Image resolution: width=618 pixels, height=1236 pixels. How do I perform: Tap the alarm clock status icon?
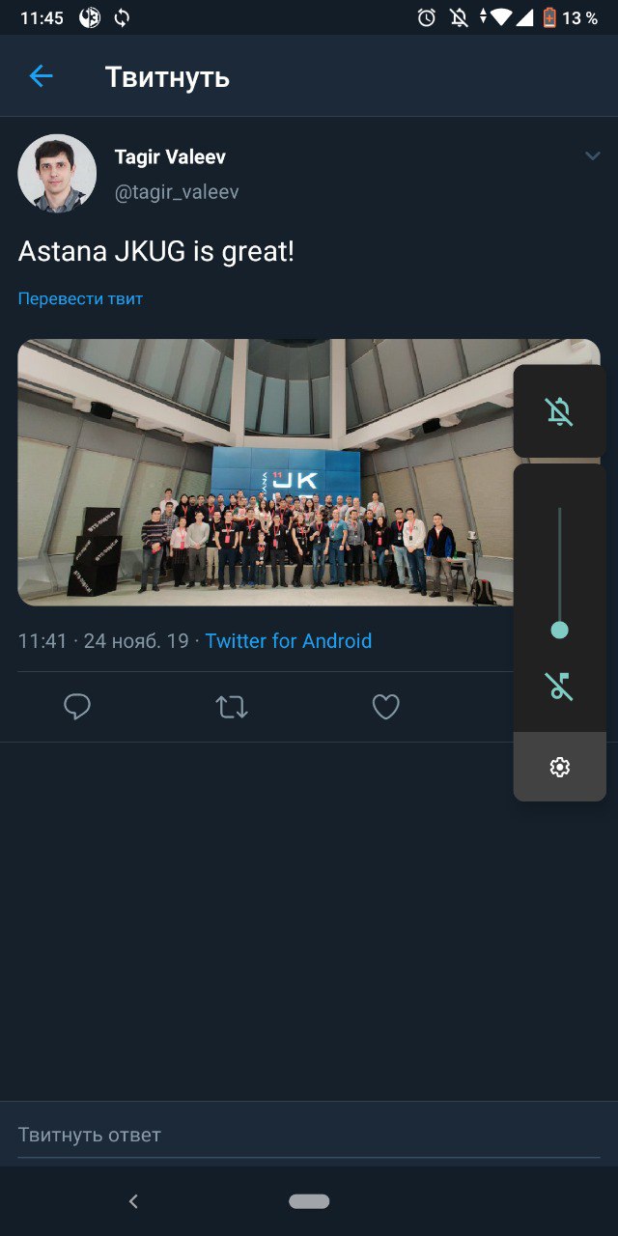[427, 17]
